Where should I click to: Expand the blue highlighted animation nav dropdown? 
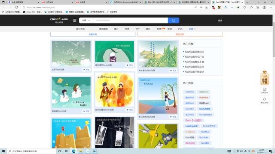pos(192,29)
